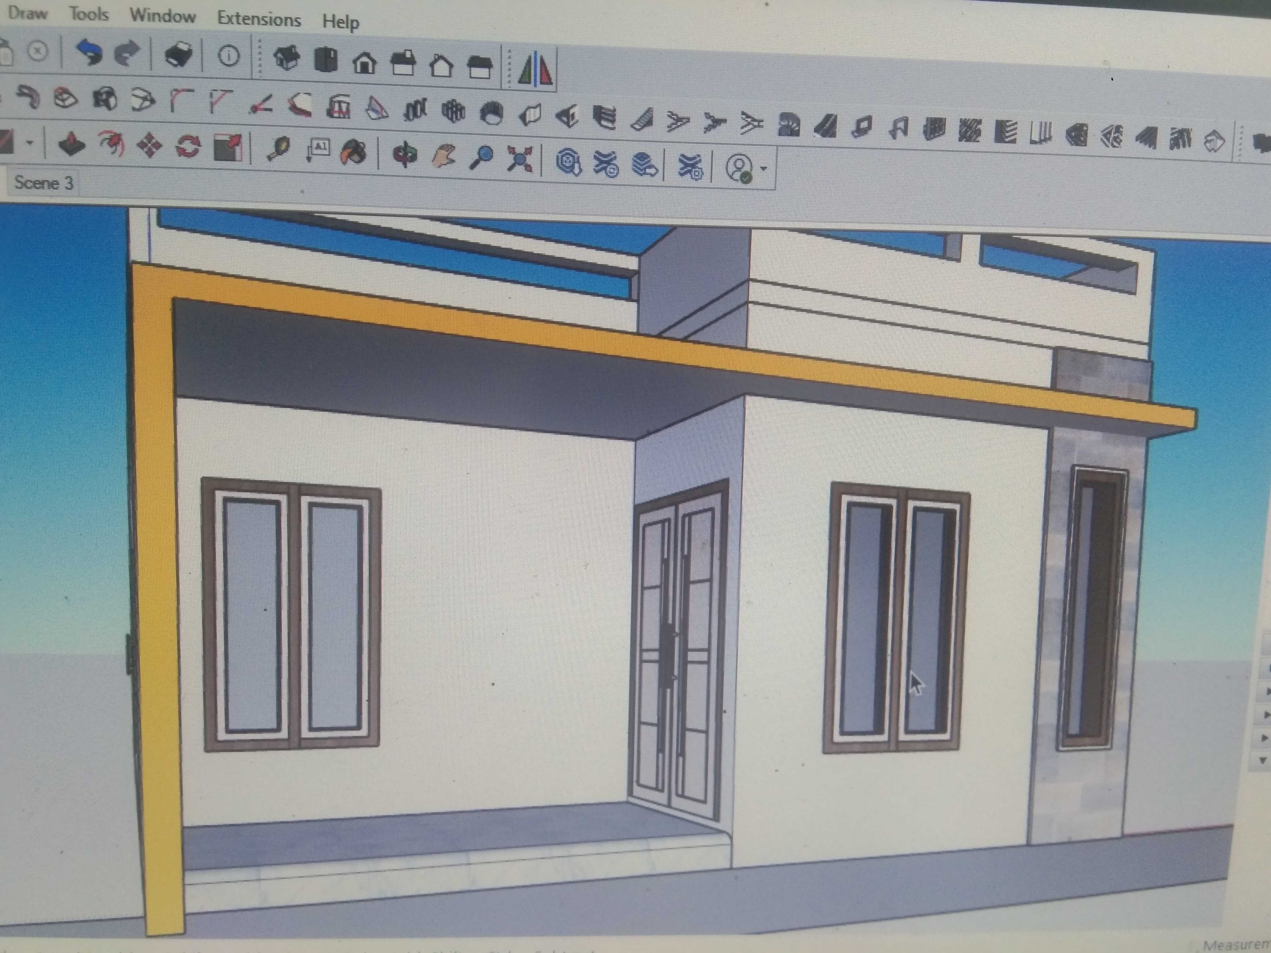Open Model Info with the i icon
1271x953 pixels.
pyautogui.click(x=229, y=56)
